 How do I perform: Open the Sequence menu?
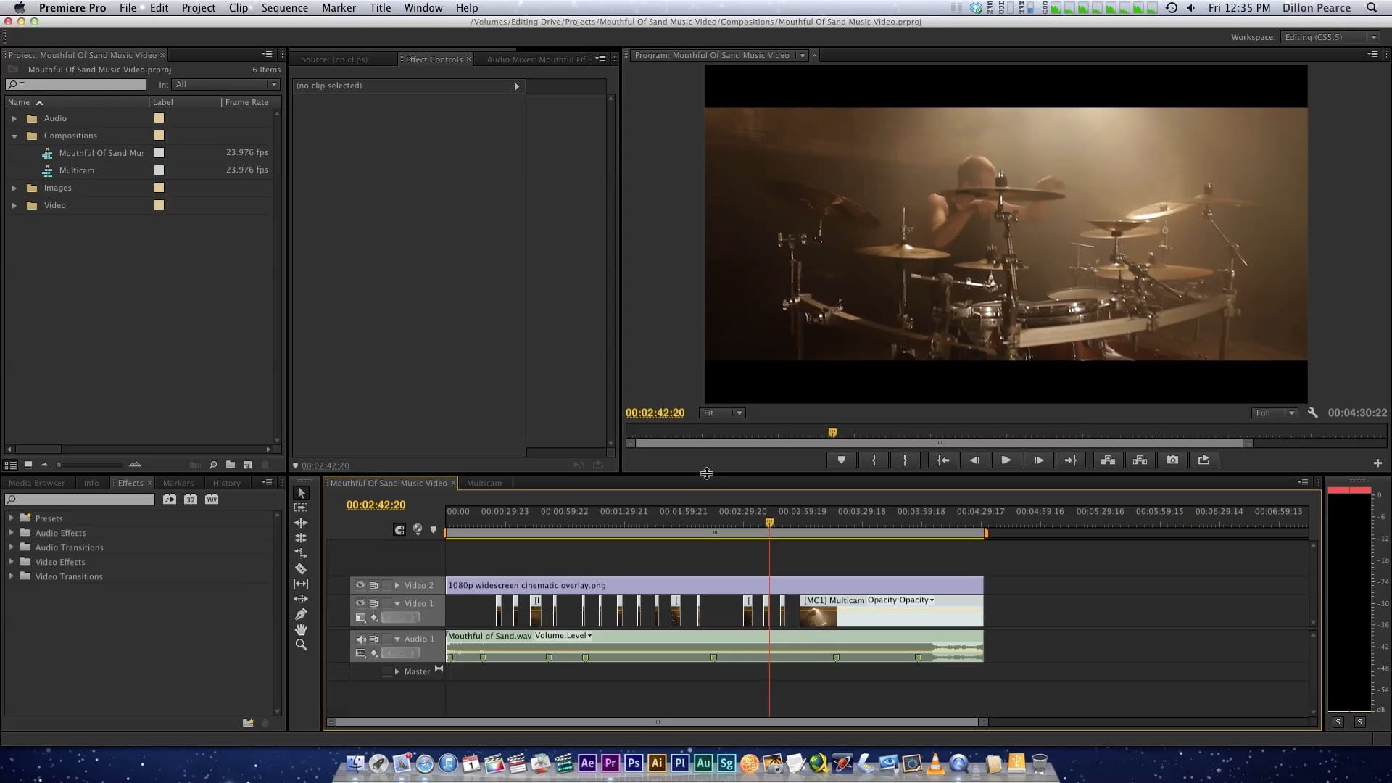[x=284, y=7]
